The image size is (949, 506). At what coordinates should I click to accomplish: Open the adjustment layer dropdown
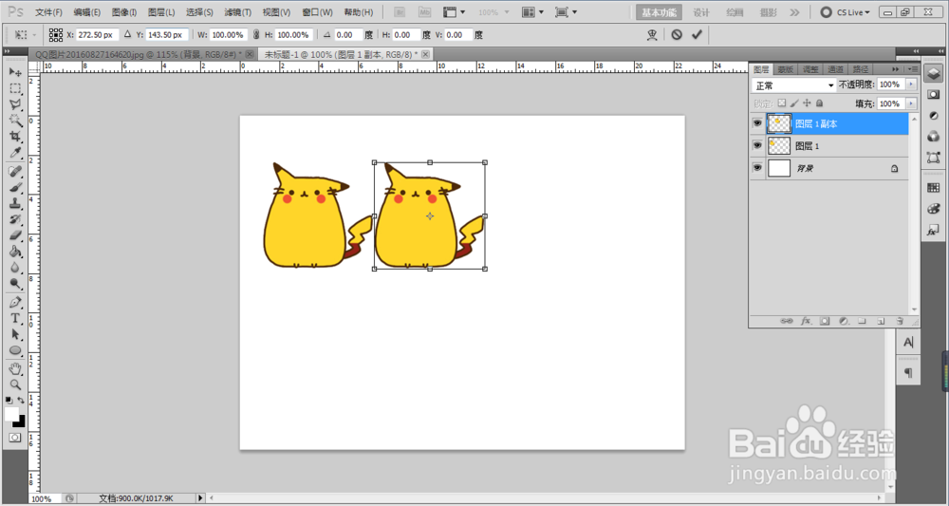(x=844, y=322)
